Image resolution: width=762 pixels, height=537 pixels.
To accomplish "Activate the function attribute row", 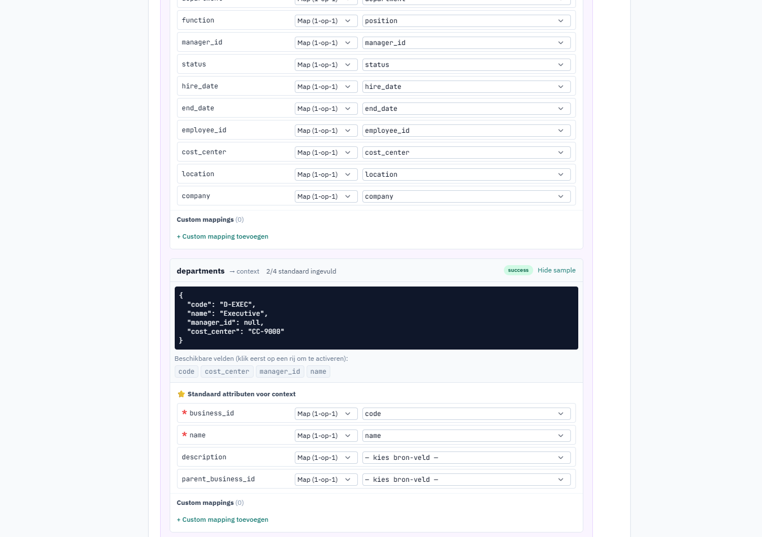I will 376,21.
